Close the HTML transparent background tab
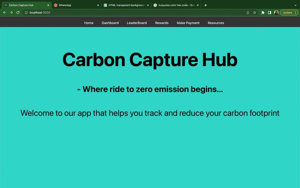The width and height of the screenshot is (300, 188). click(148, 5)
